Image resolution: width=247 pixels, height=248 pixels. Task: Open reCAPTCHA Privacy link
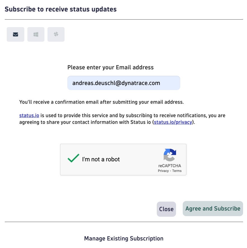[163, 171]
